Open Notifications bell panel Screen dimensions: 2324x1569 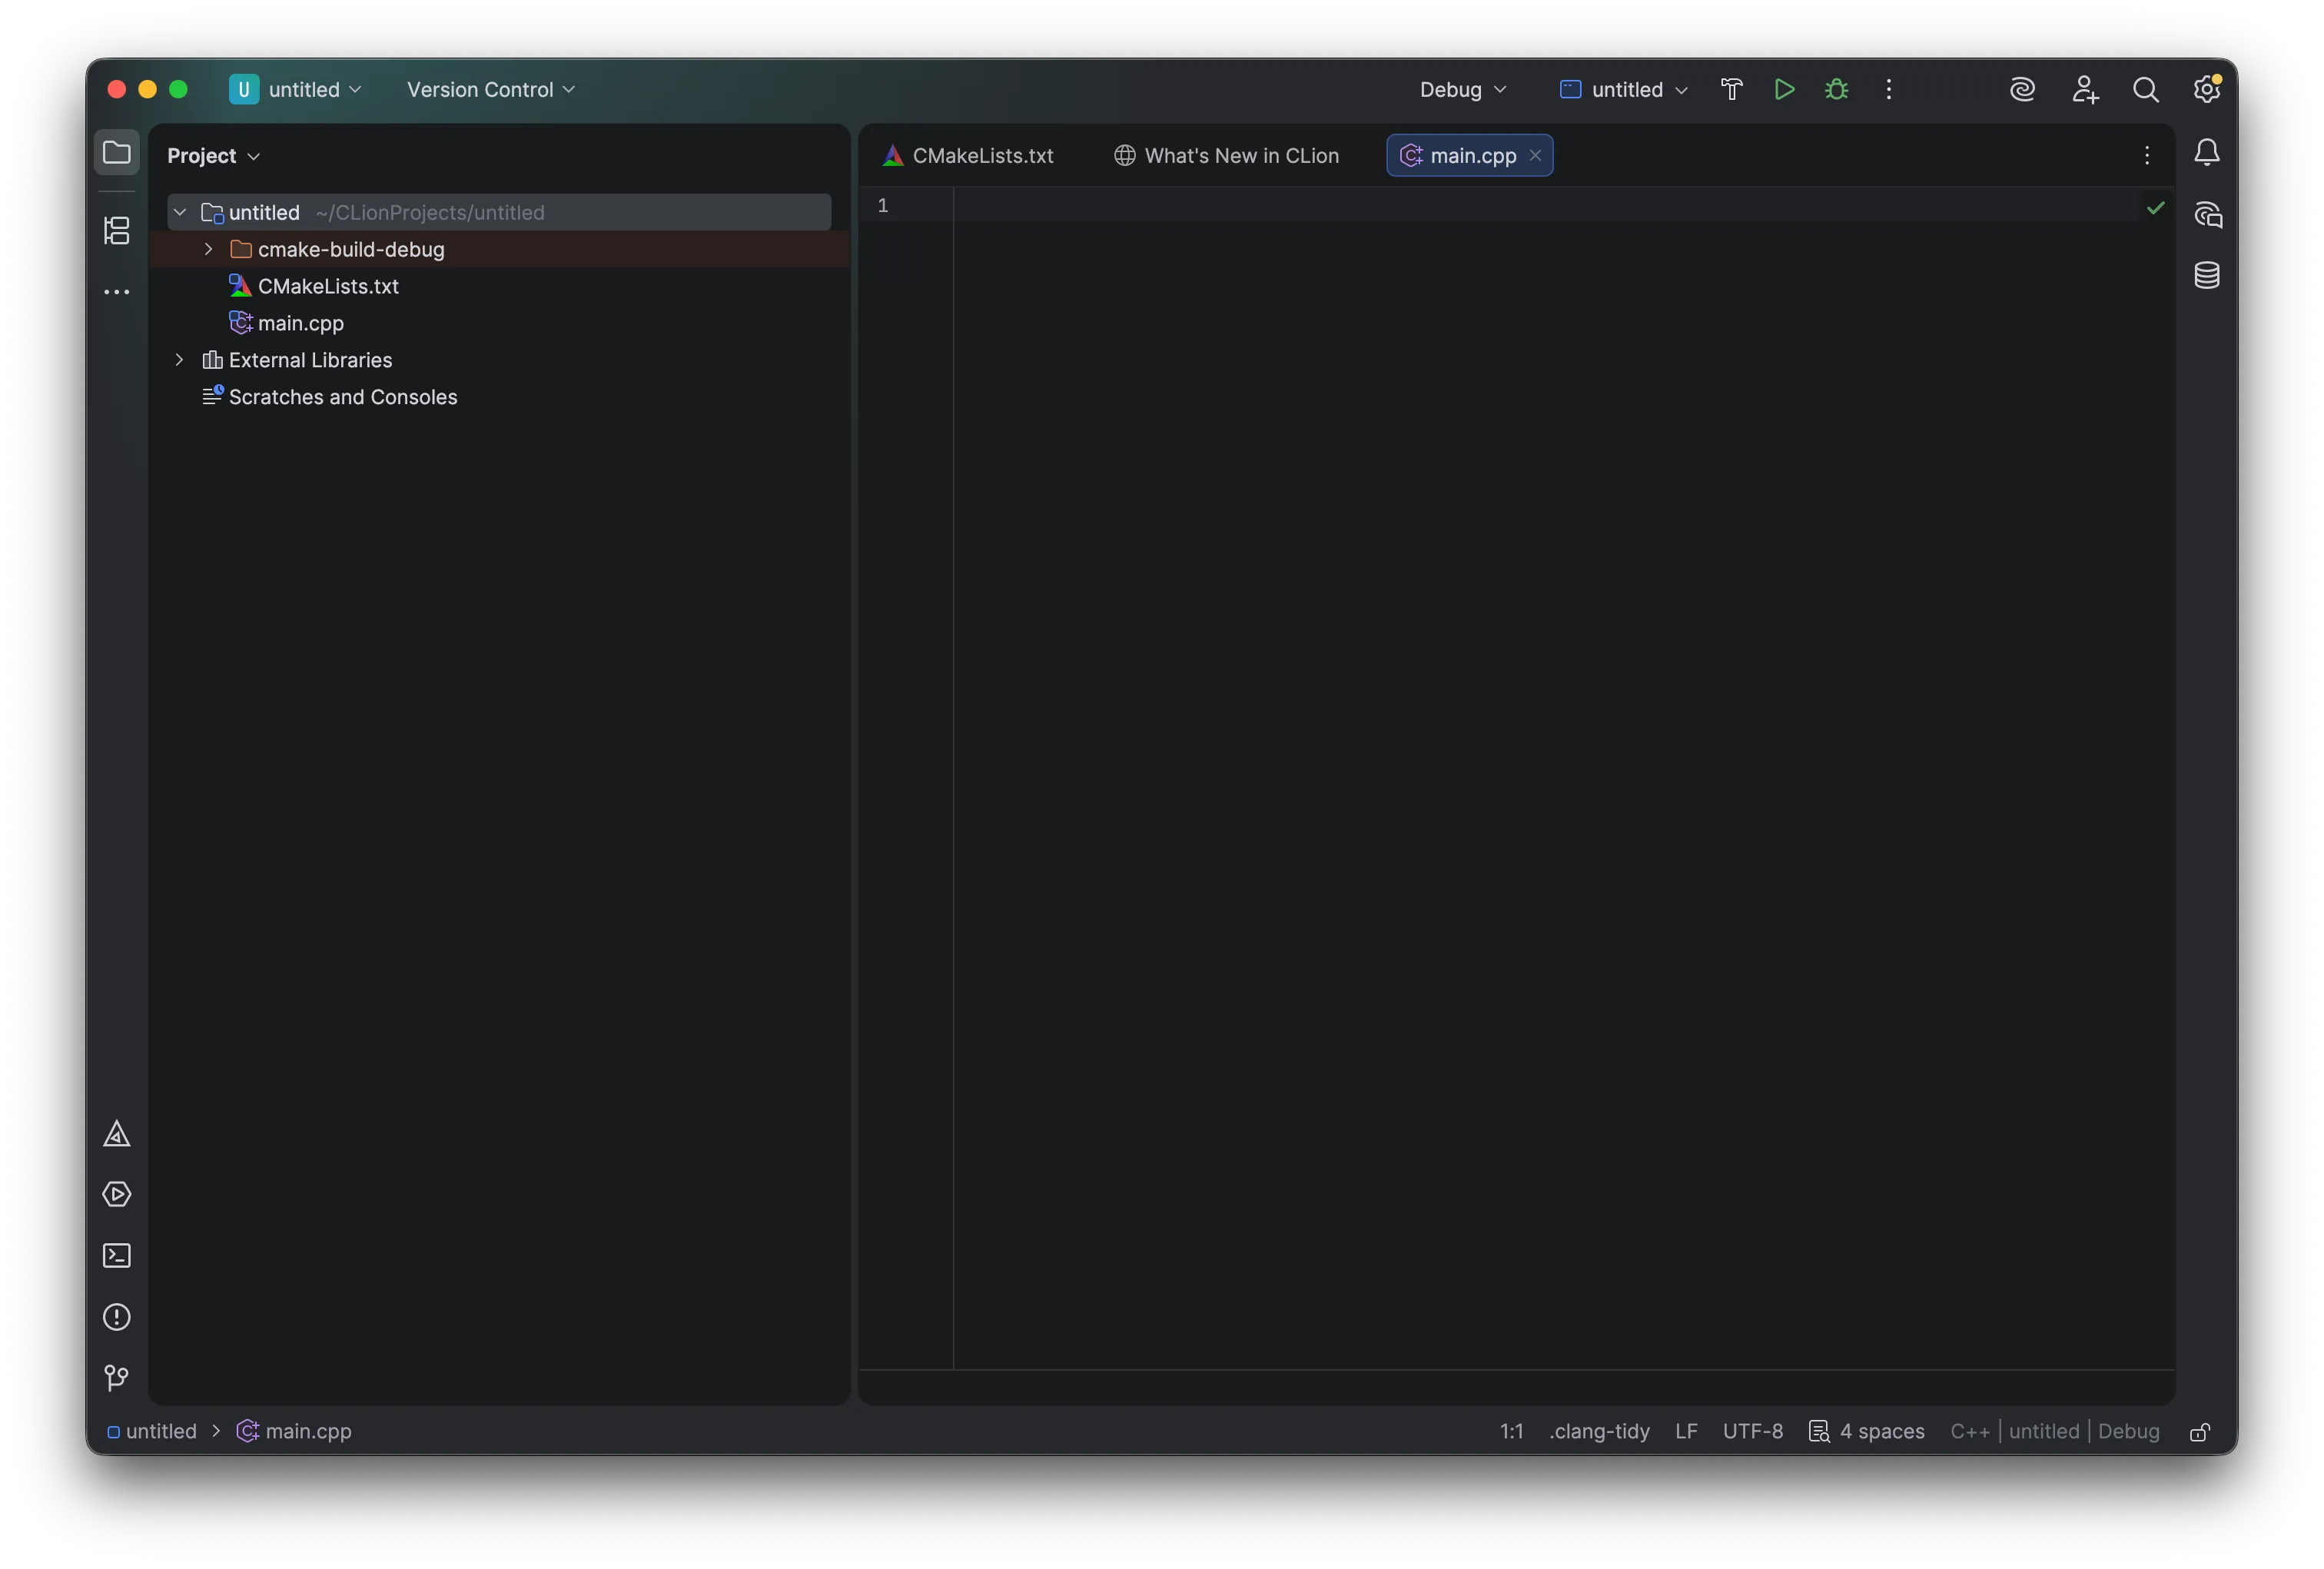[2206, 153]
